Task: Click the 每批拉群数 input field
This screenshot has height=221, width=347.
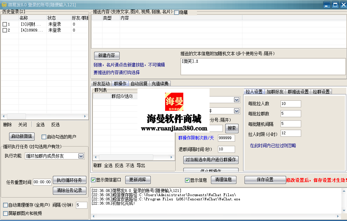Action: (x=291, y=114)
